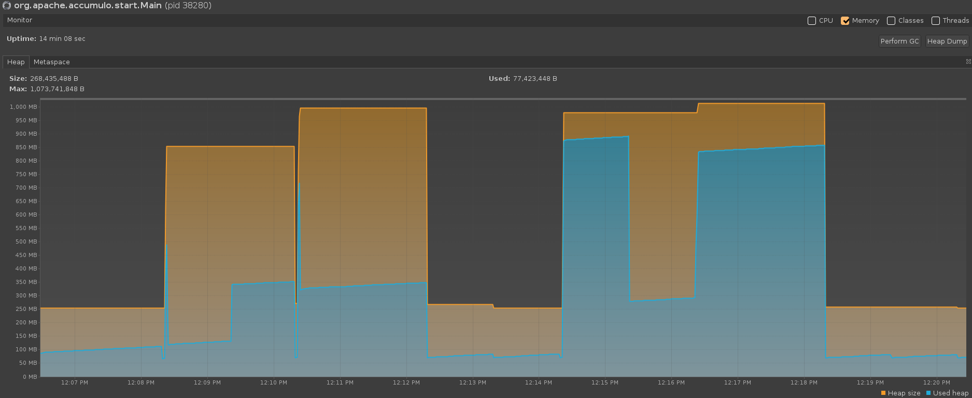The width and height of the screenshot is (972, 398).
Task: Click the 12:10 PM time axis label
Action: tap(273, 382)
